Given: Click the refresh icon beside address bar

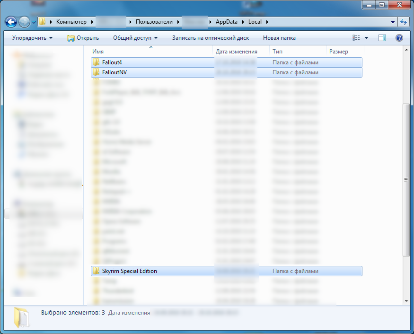Looking at the screenshot, I should [x=404, y=22].
